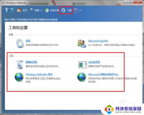This screenshot has height=115, width=144.
Task: Close the Windows Defender window
Action: [x=138, y=2]
